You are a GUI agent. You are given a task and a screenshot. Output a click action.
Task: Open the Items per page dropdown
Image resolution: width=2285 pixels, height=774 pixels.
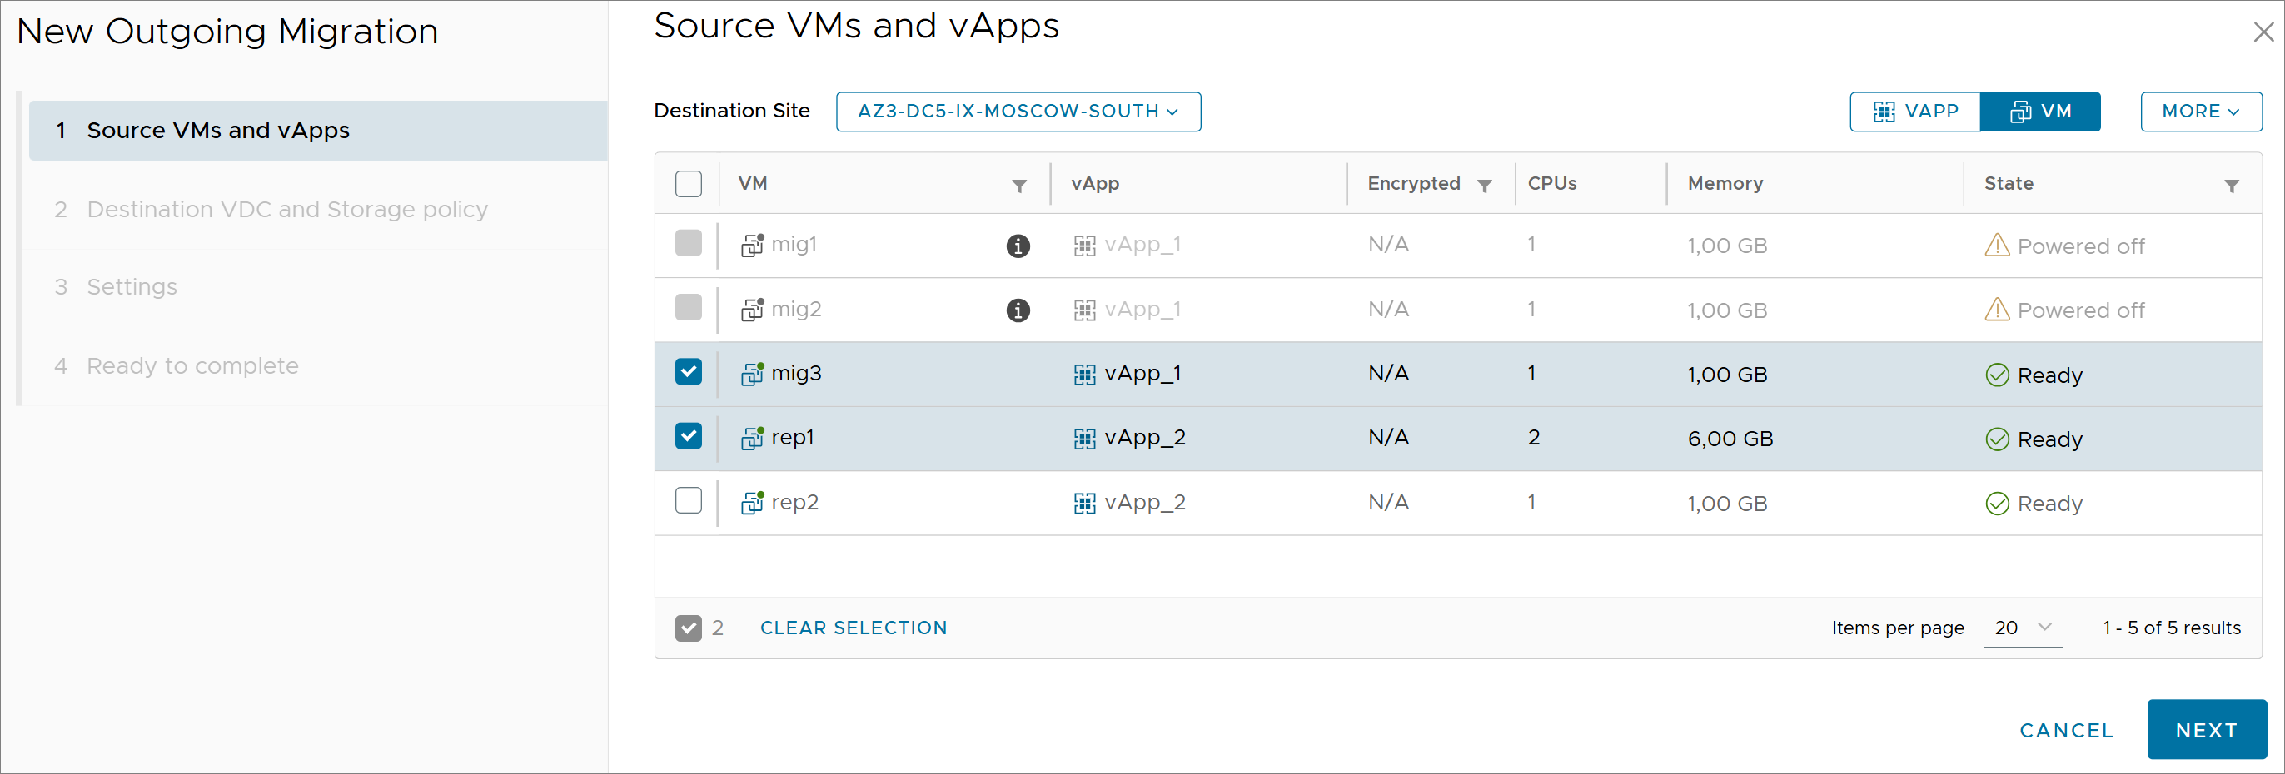pyautogui.click(x=2023, y=628)
